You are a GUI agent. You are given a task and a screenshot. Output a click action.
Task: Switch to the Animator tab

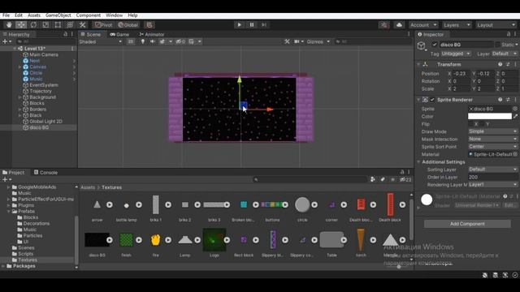pos(152,34)
